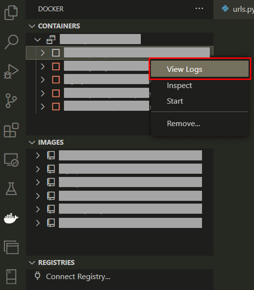Select the Docker whale icon
Screen dimensions: 254x290
pyautogui.click(x=11, y=218)
